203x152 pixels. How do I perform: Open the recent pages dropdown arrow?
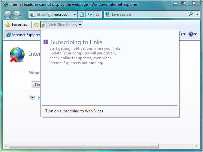pos(24,14)
